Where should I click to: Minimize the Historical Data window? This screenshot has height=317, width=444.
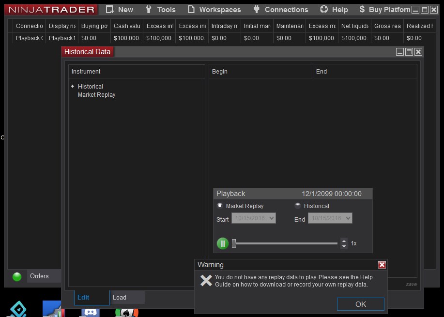pos(400,52)
